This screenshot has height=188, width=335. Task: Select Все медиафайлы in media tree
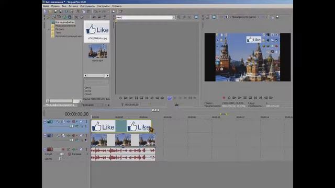(64, 22)
